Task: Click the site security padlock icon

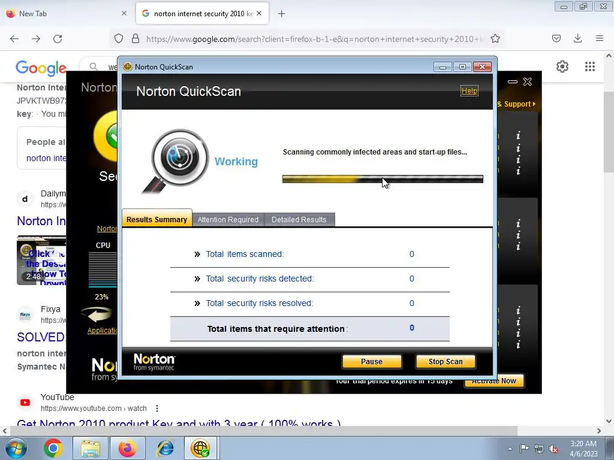Action: [x=136, y=38]
